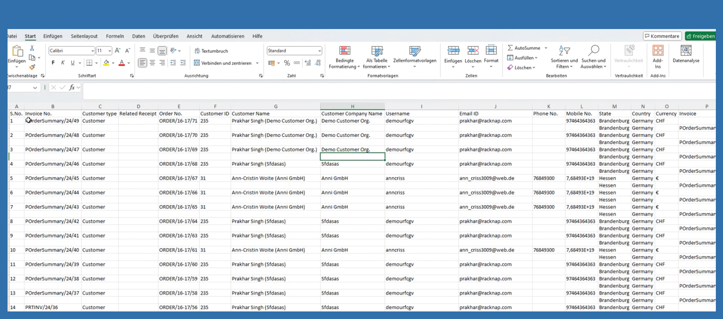
Task: Expand the Sortieren und Filtern dropdown
Action: (x=564, y=57)
